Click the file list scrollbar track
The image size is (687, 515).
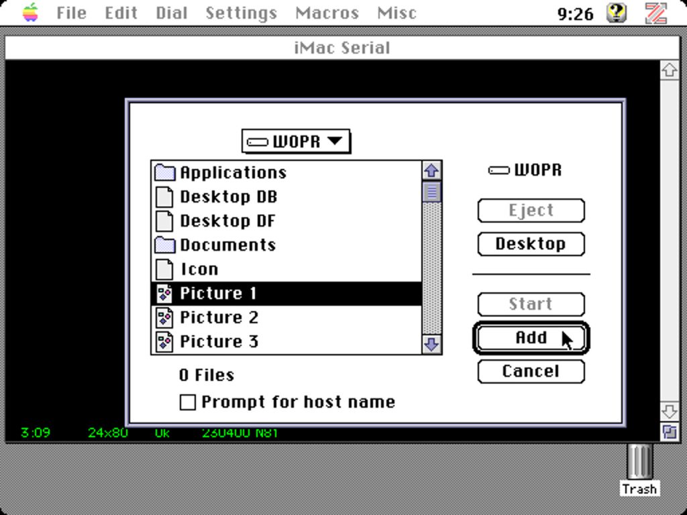[431, 268]
